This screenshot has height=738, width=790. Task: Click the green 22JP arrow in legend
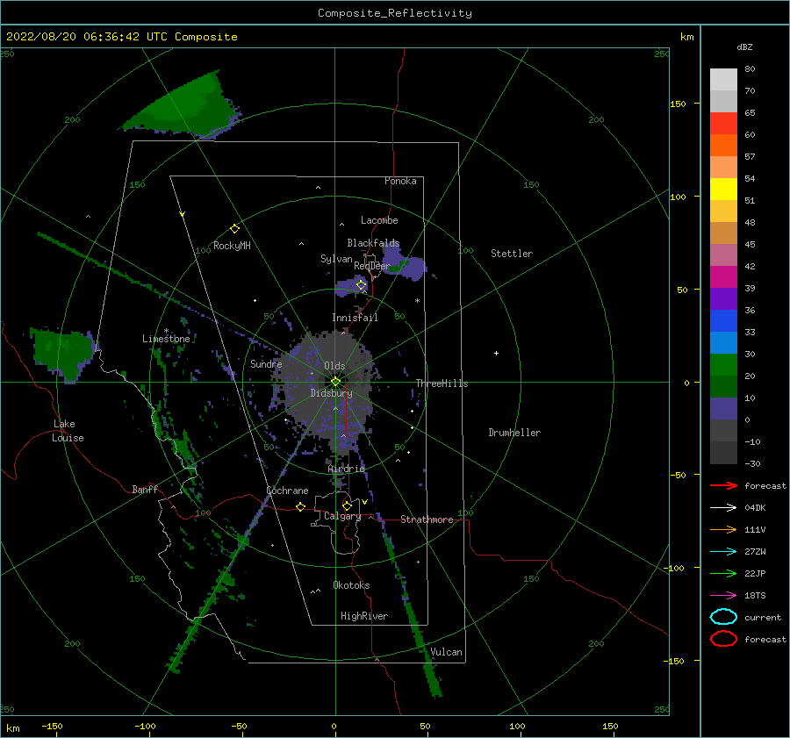point(723,573)
